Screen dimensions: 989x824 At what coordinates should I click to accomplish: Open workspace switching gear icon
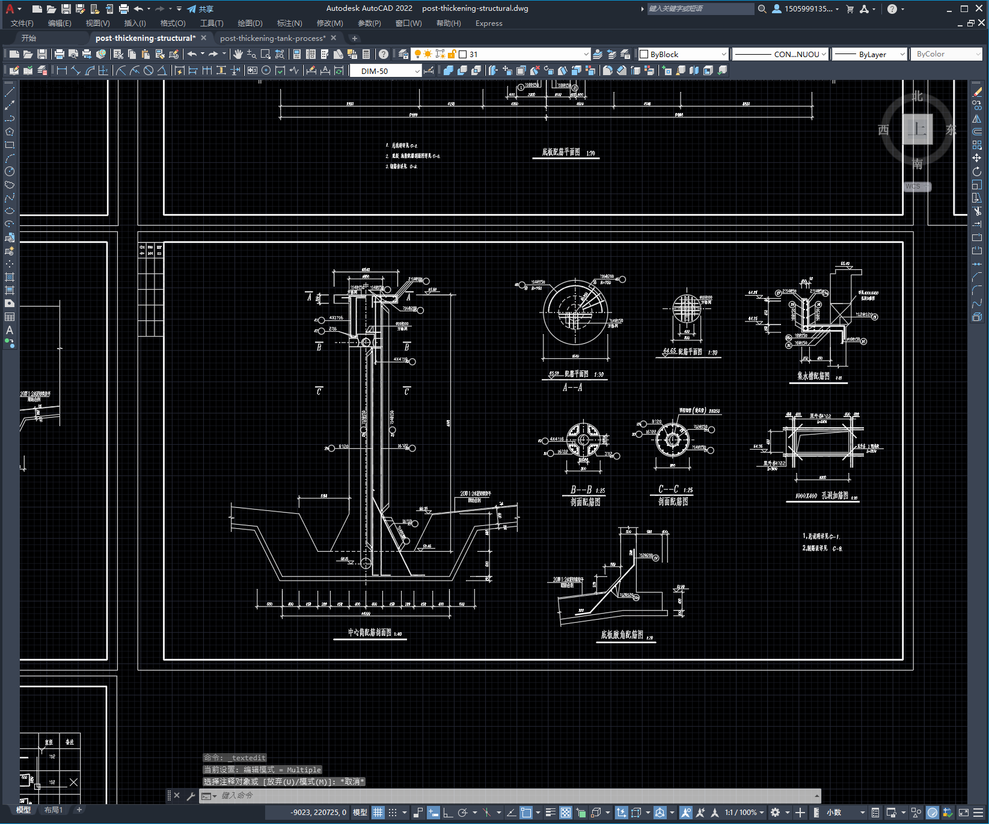[776, 813]
